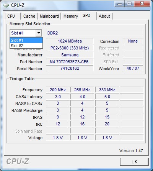This screenshot has height=171, width=153.
Task: Choose Slot #1 in the dropdown list
Action: (x=26, y=40)
